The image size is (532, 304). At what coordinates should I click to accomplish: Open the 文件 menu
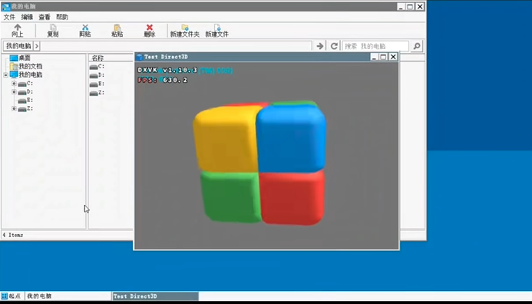(9, 17)
